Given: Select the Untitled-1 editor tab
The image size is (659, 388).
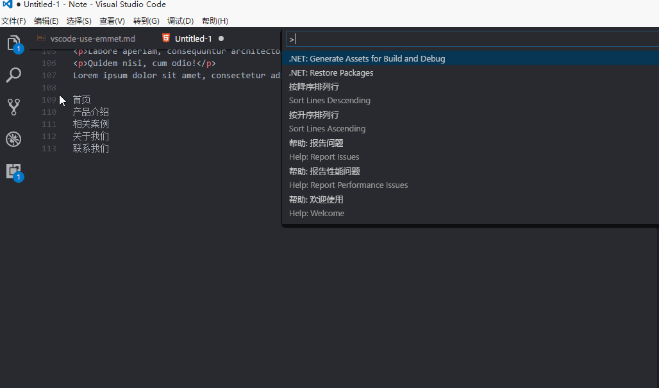Looking at the screenshot, I should coord(193,38).
